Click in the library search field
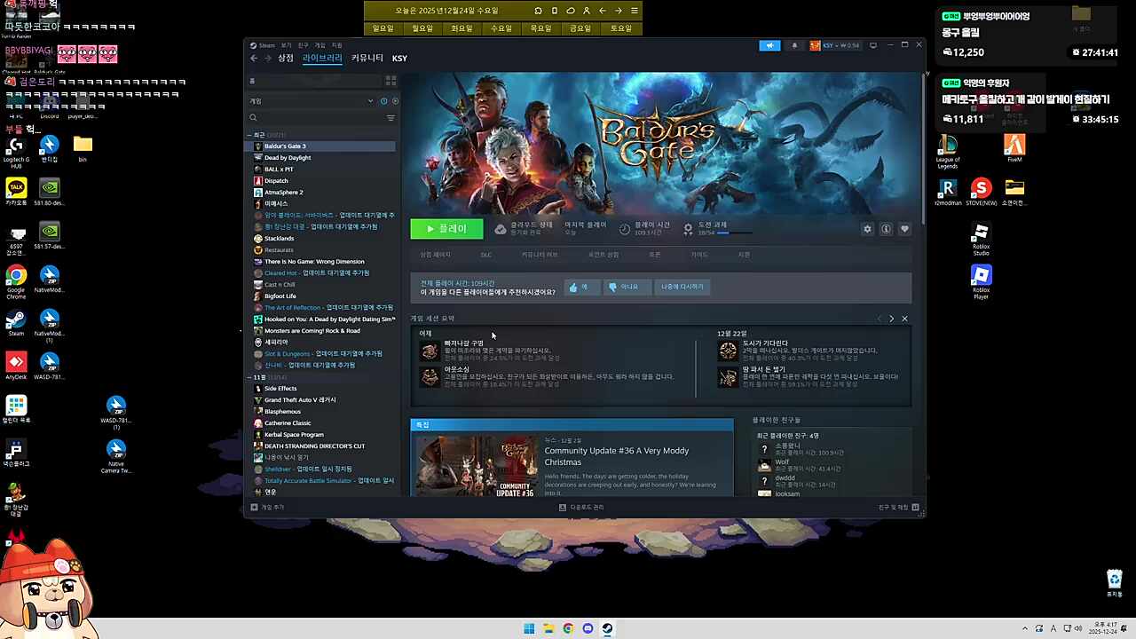 coord(315,118)
